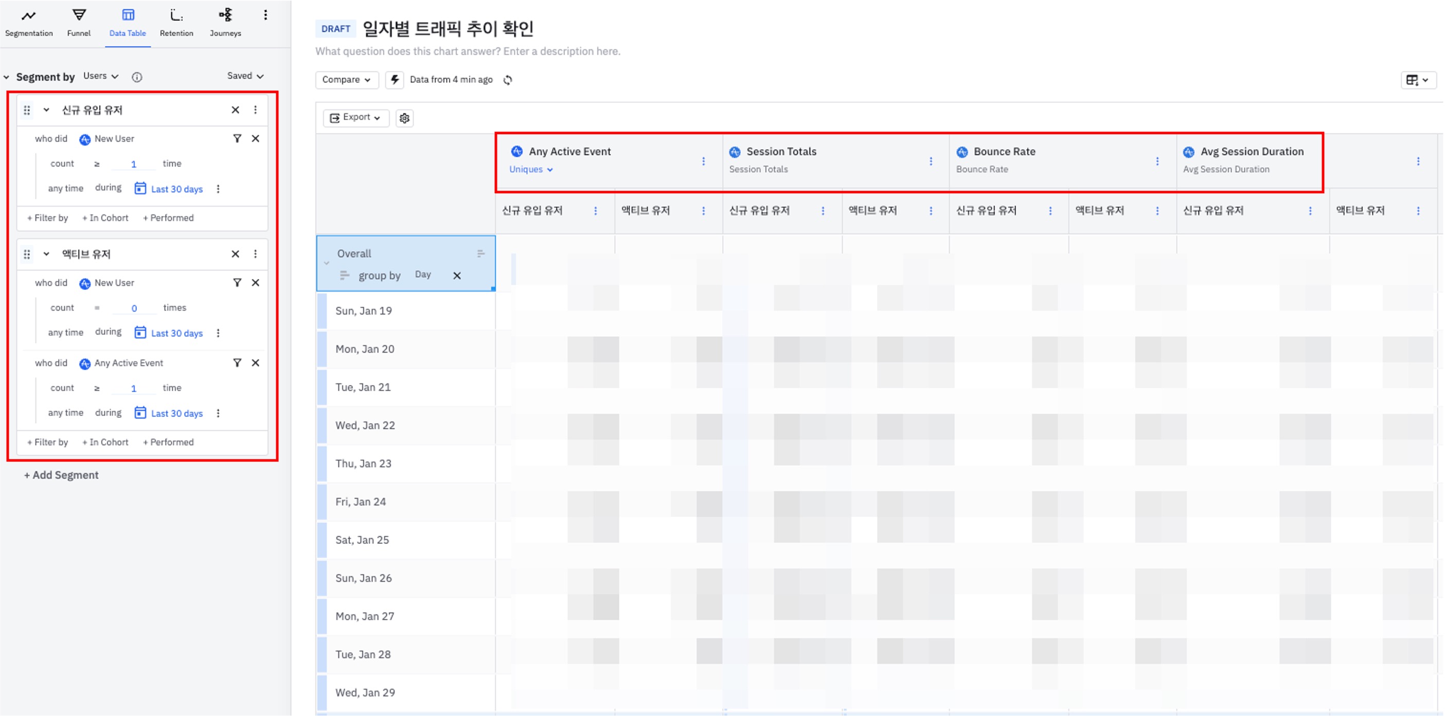Collapse the 신규 유입 유저 segment
The height and width of the screenshot is (716, 1445).
pos(47,110)
